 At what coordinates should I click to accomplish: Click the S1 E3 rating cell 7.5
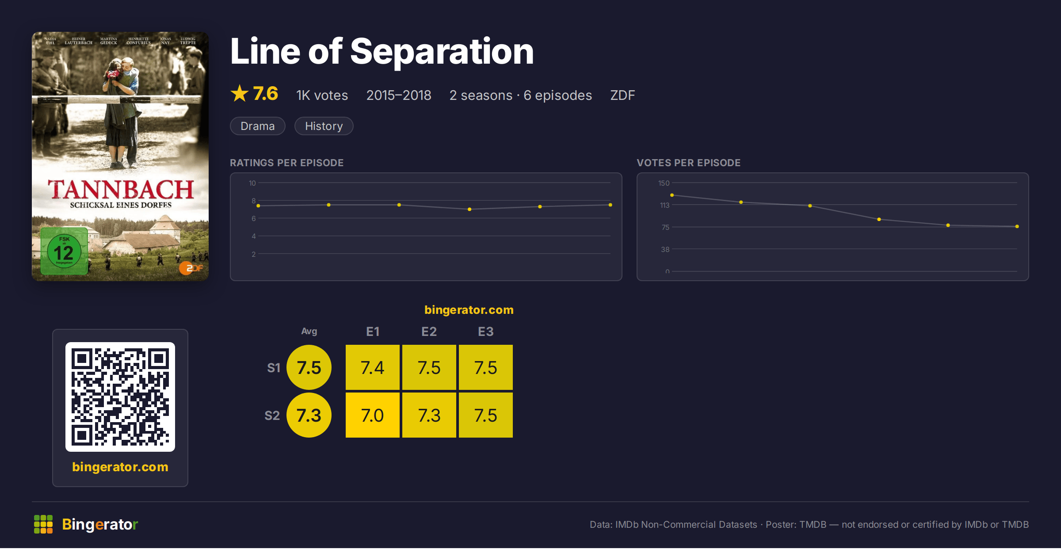[x=486, y=367]
